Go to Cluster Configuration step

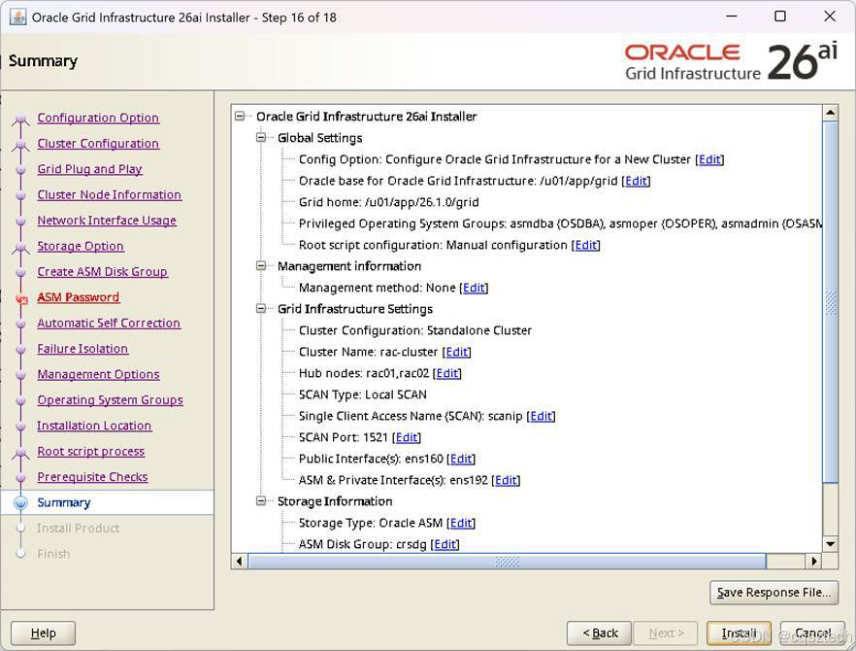pos(98,143)
